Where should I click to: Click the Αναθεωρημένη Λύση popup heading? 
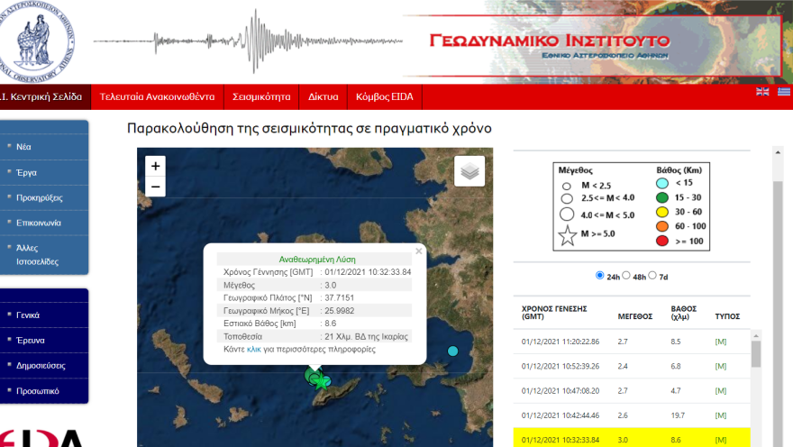pos(317,260)
